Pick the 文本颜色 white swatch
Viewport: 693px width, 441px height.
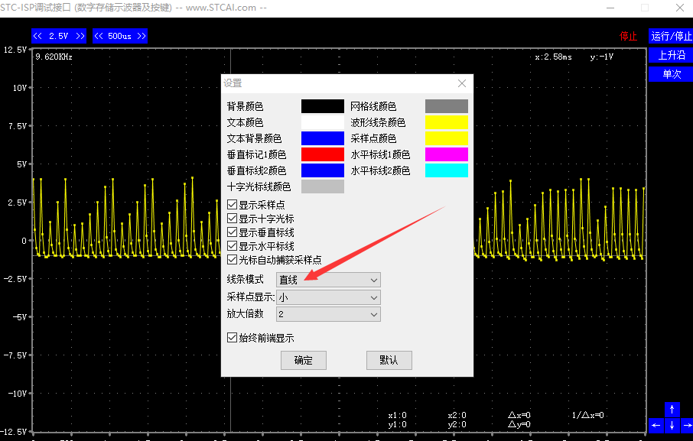pos(323,122)
